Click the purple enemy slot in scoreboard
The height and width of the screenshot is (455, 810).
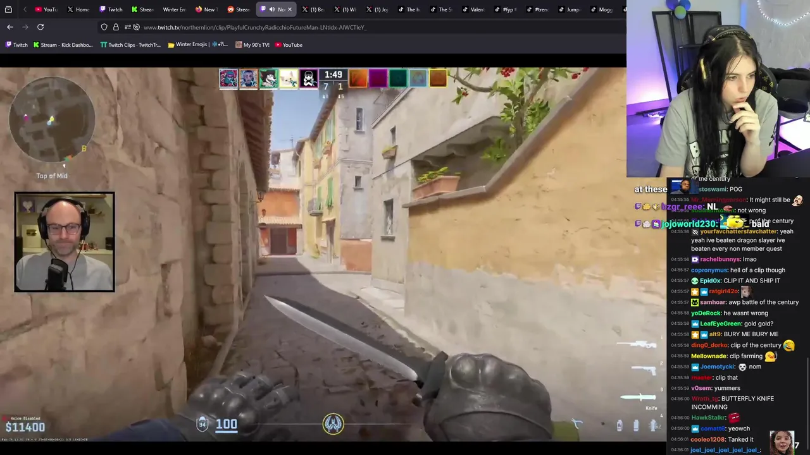378,78
